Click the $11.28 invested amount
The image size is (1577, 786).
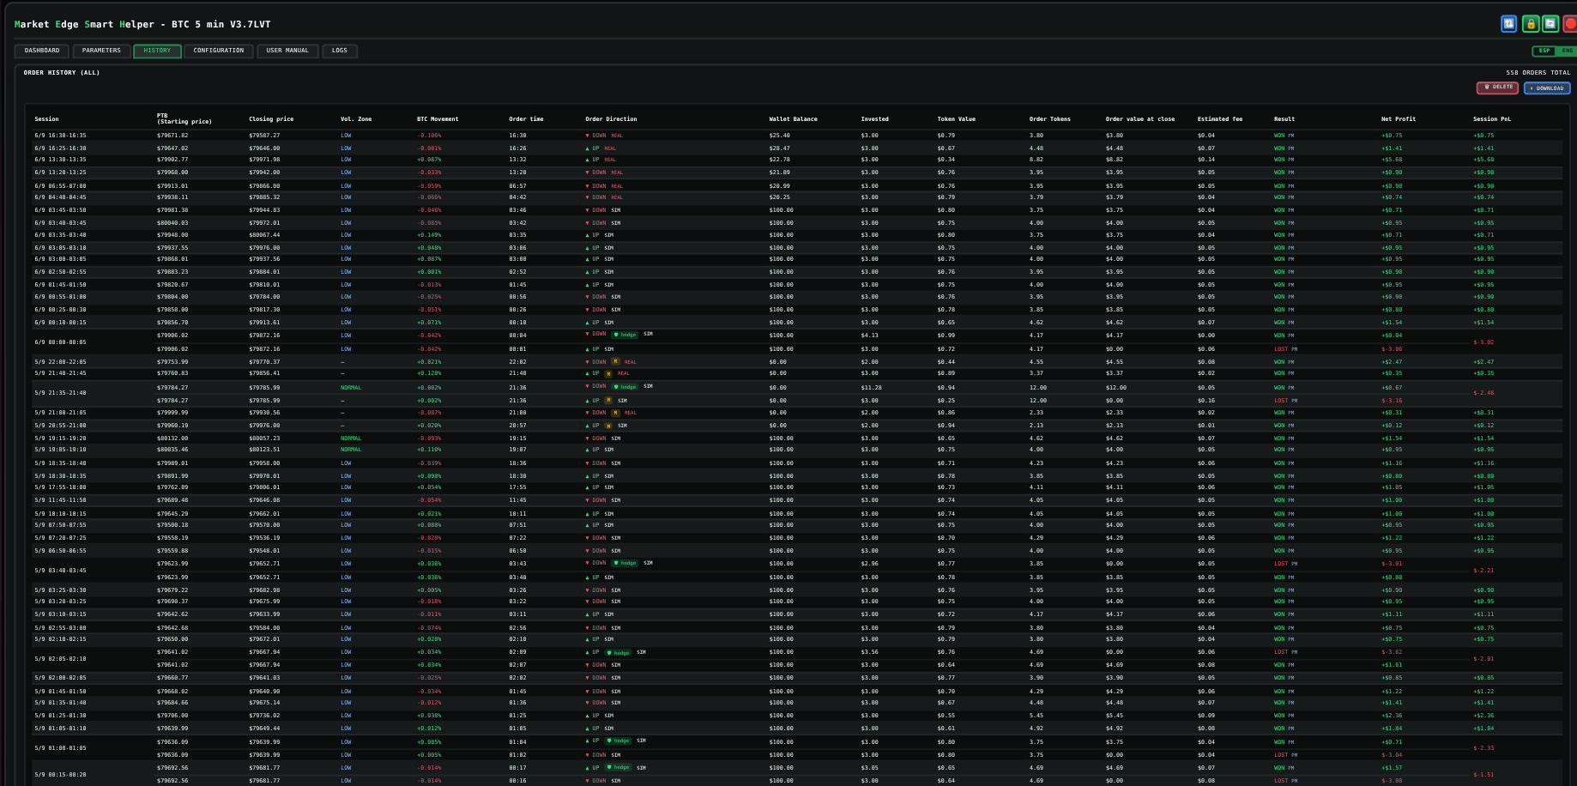point(872,387)
